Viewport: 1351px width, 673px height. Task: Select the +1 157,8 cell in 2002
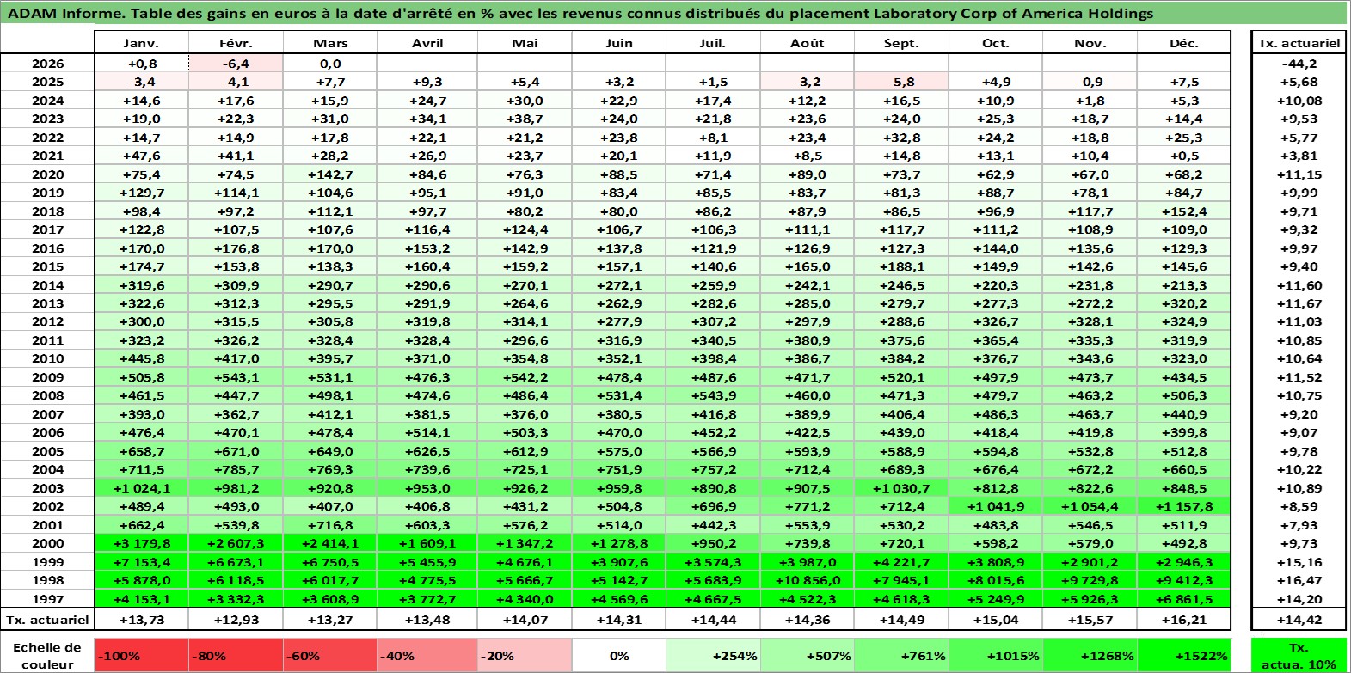(1184, 506)
